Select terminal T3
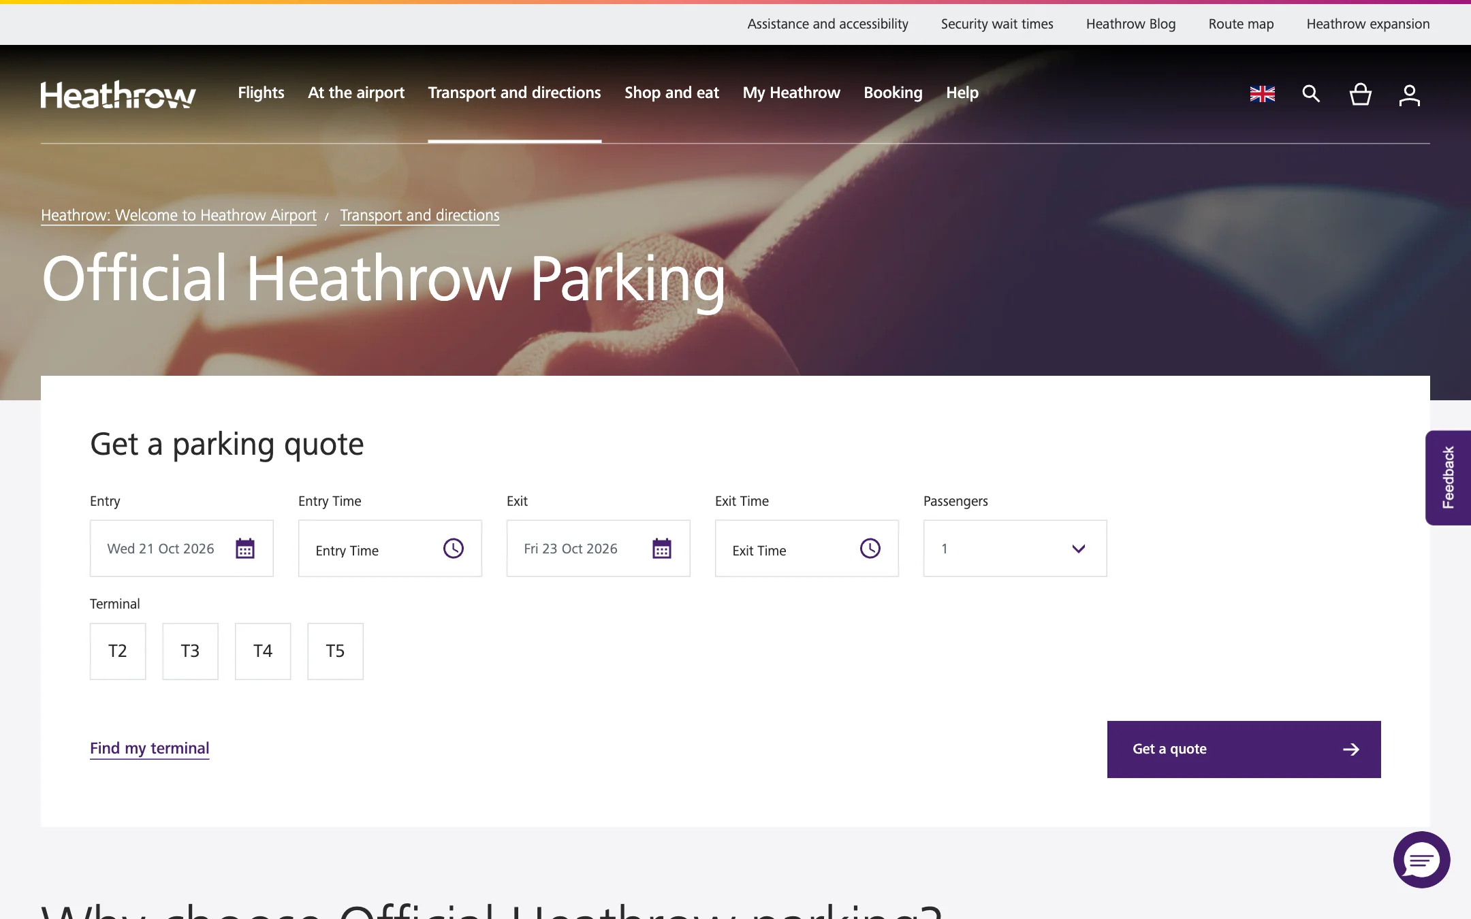The image size is (1471, 919). [190, 651]
